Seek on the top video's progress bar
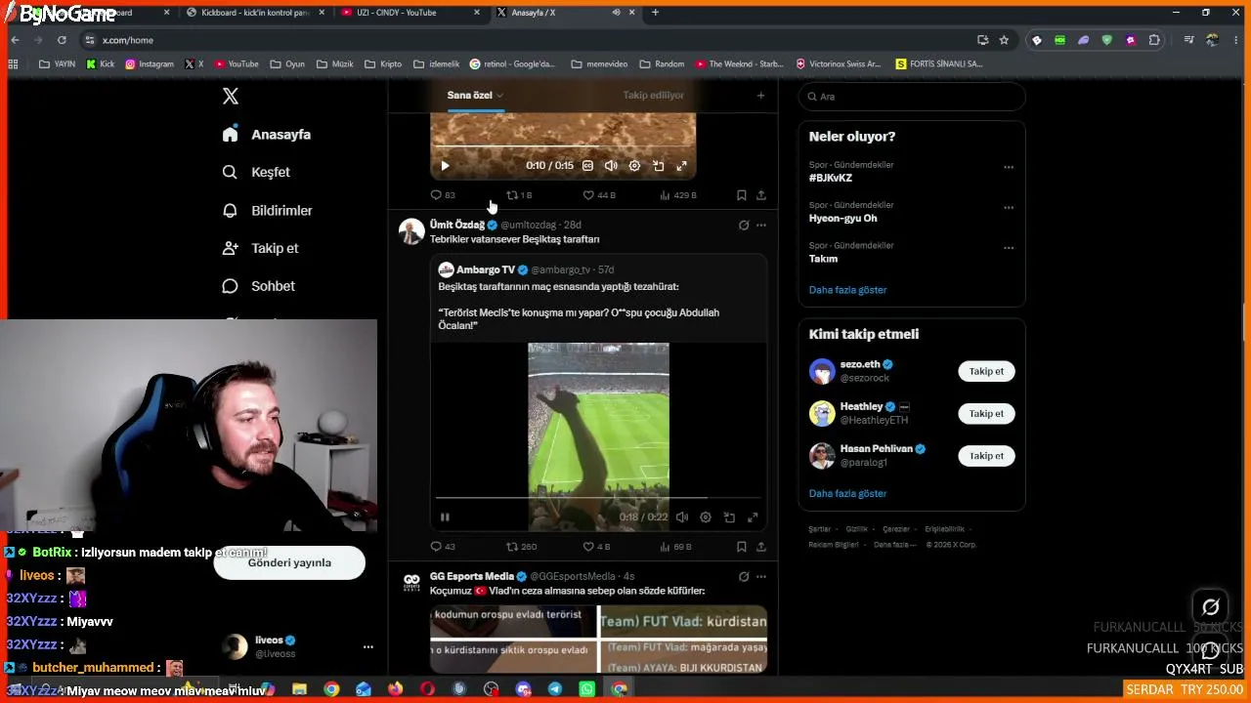The height and width of the screenshot is (703, 1251). [x=563, y=147]
